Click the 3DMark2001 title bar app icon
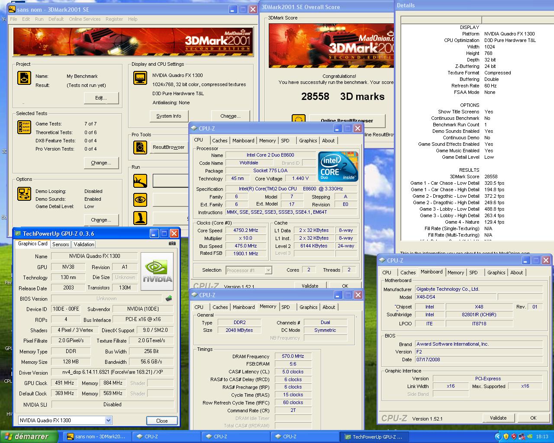The image size is (554, 443). 12,9
